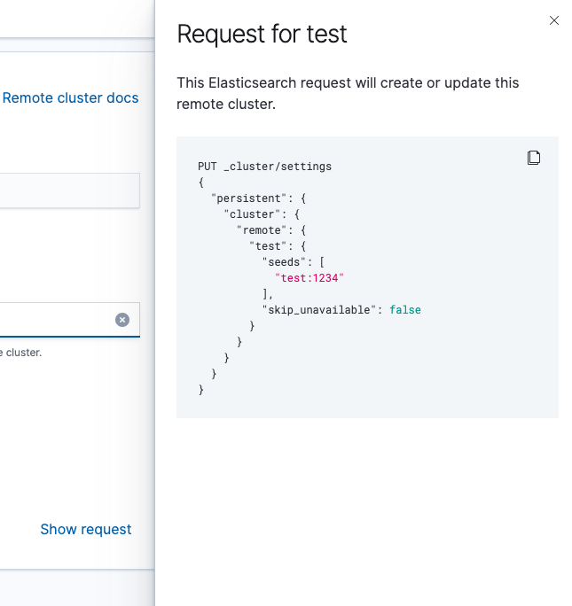Click the Show request link

[x=86, y=529]
